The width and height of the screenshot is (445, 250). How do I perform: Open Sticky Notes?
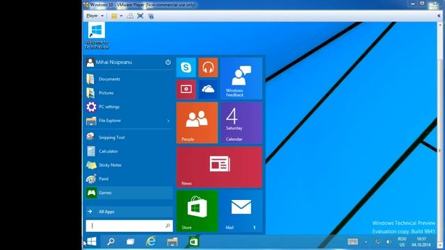pos(129,165)
